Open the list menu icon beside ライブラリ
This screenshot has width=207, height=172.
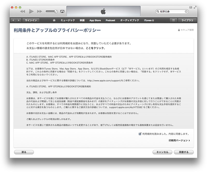point(173,20)
